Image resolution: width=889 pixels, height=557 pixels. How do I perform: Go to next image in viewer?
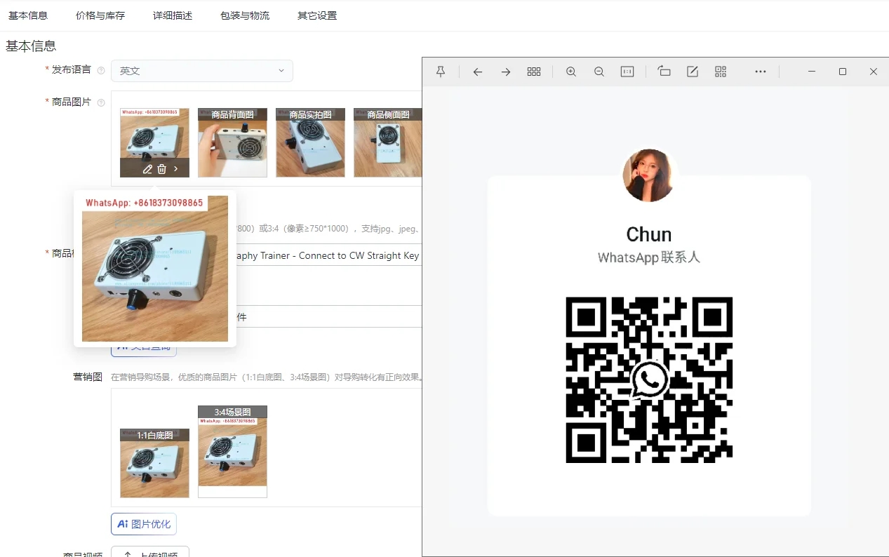pos(506,72)
